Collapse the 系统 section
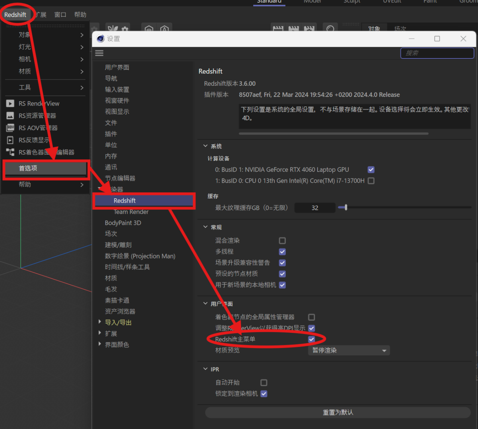Screen dimensions: 478x429 [x=205, y=146]
